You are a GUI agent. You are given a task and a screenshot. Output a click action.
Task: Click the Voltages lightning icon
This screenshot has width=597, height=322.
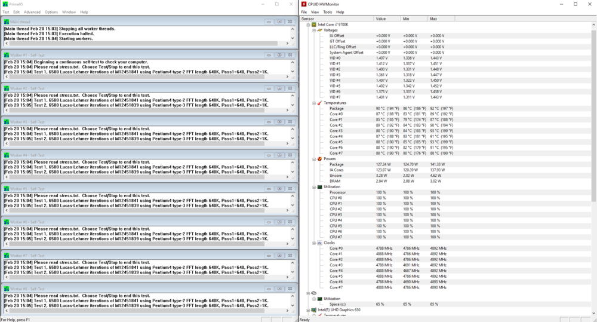[319, 30]
